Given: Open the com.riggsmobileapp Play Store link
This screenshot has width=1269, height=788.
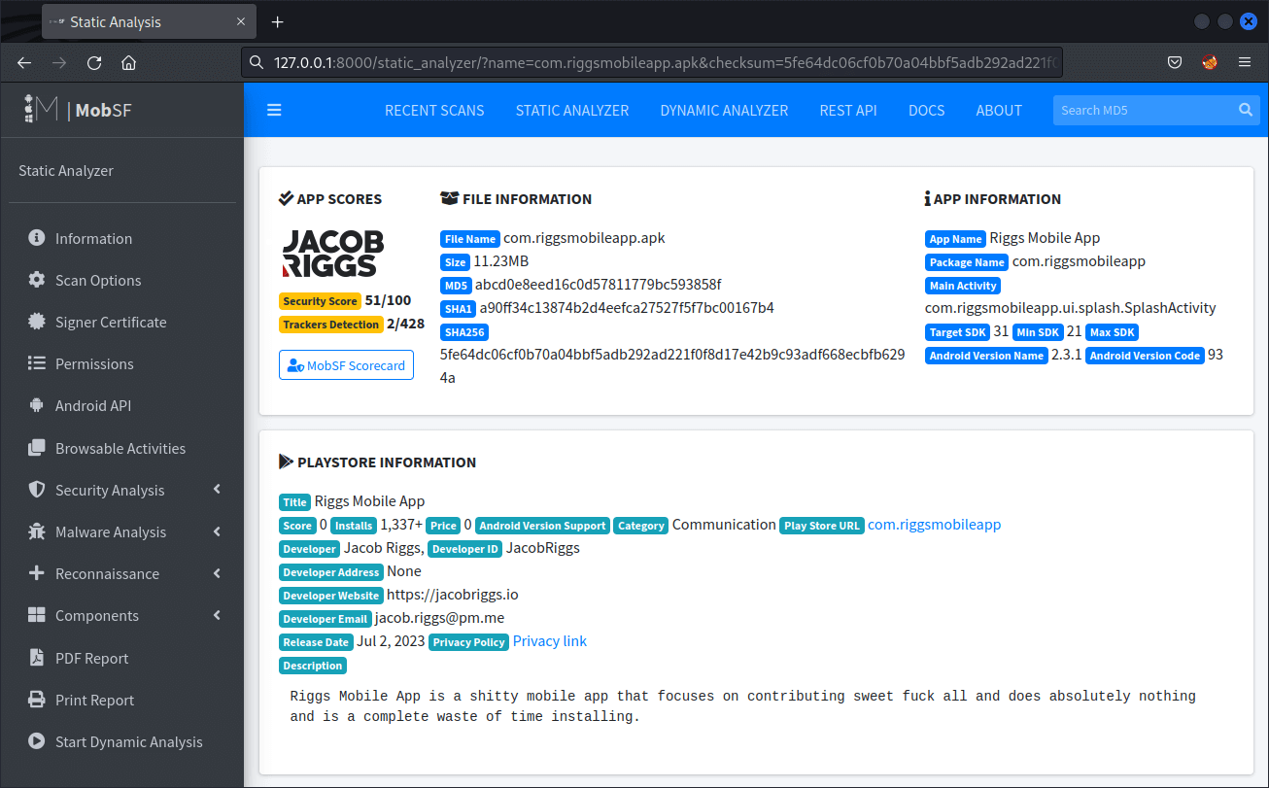Looking at the screenshot, I should (934, 525).
